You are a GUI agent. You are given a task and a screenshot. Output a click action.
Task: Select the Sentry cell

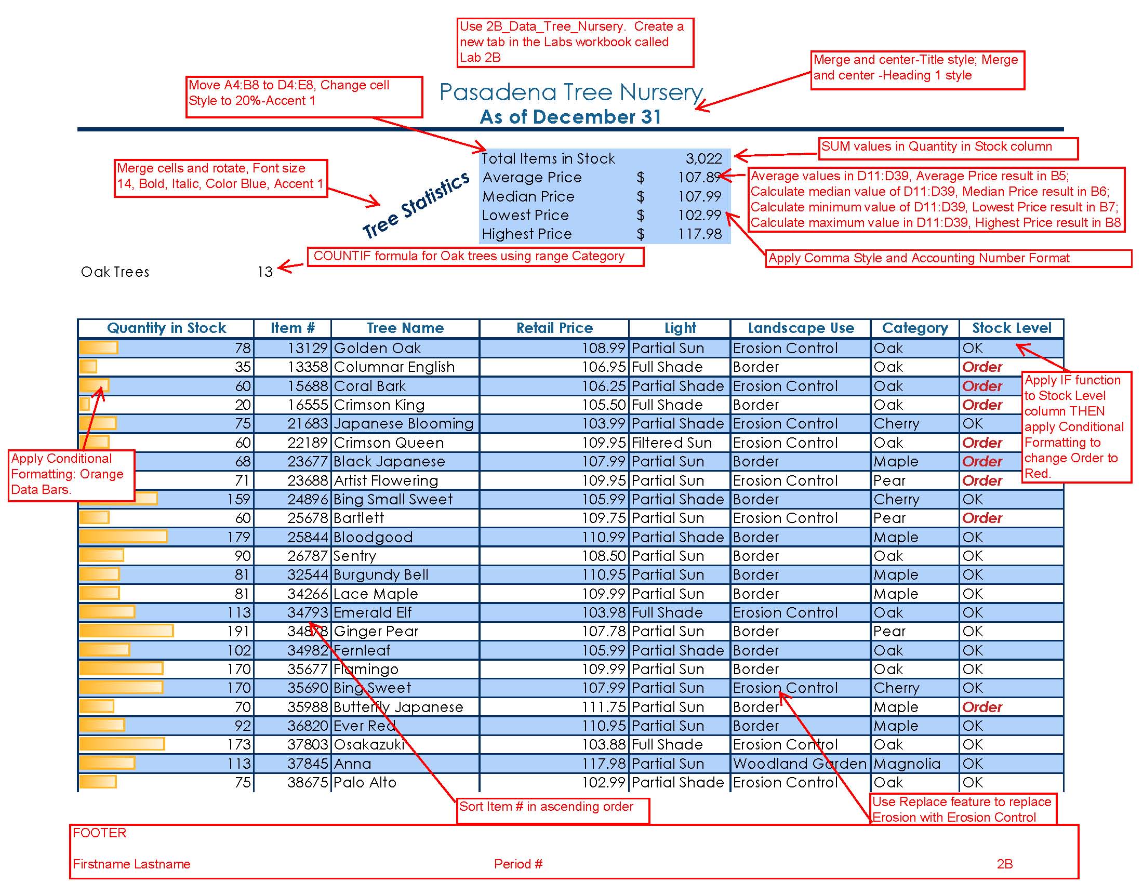click(x=405, y=556)
